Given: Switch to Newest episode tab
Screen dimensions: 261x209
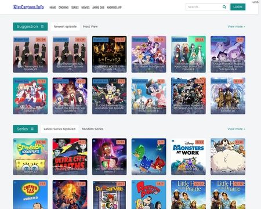Looking at the screenshot, I should coord(65,27).
